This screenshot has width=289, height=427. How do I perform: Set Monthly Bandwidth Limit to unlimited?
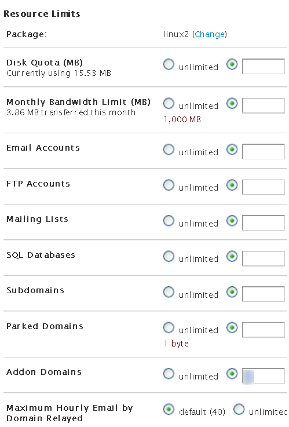point(169,104)
